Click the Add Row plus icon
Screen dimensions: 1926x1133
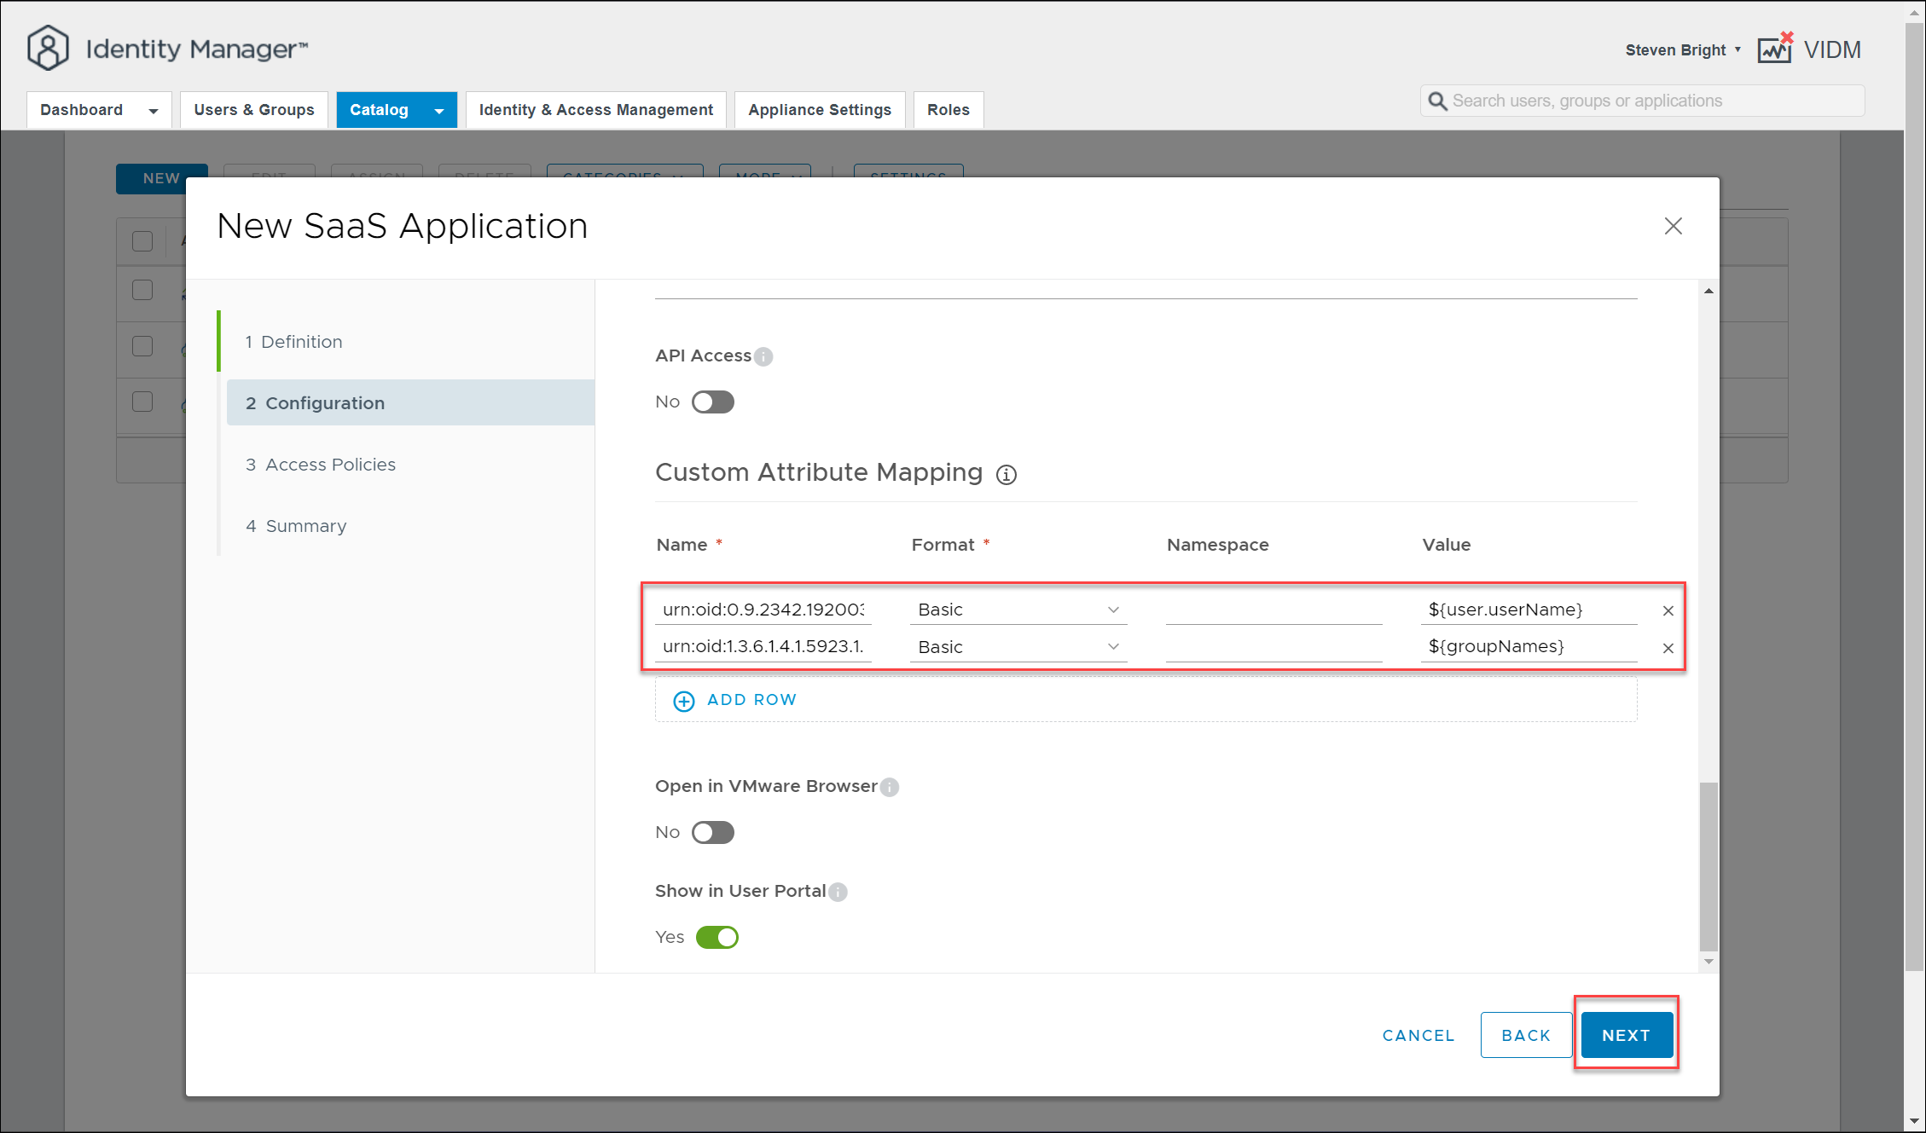(x=684, y=701)
